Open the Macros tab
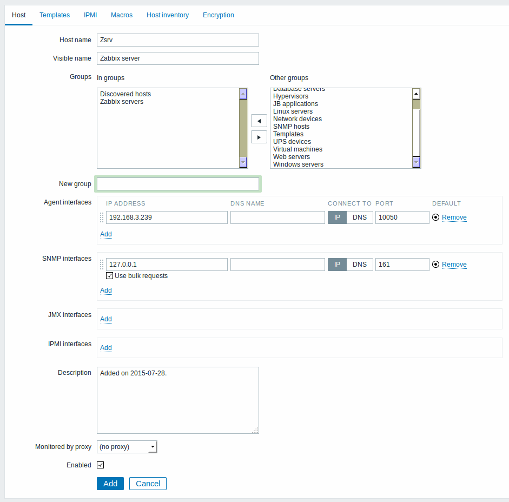 tap(122, 15)
